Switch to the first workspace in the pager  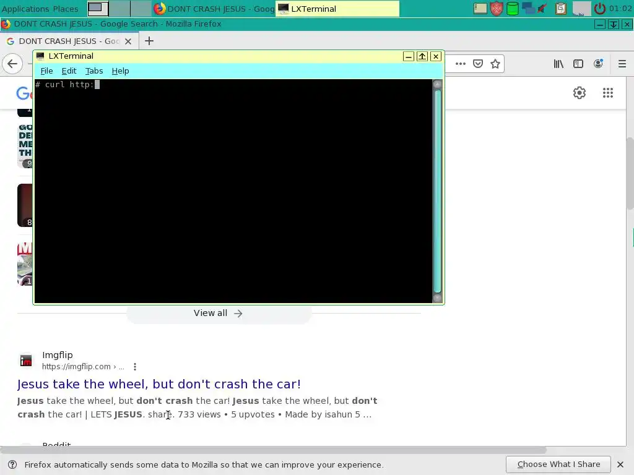pyautogui.click(x=98, y=9)
